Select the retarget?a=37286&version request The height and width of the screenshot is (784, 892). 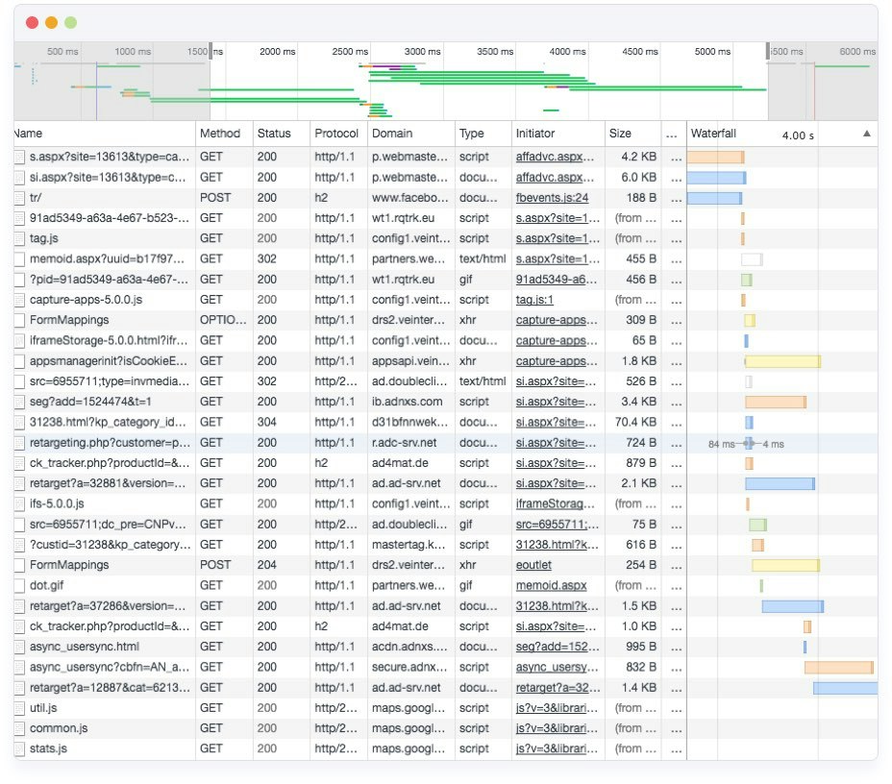[446, 606]
